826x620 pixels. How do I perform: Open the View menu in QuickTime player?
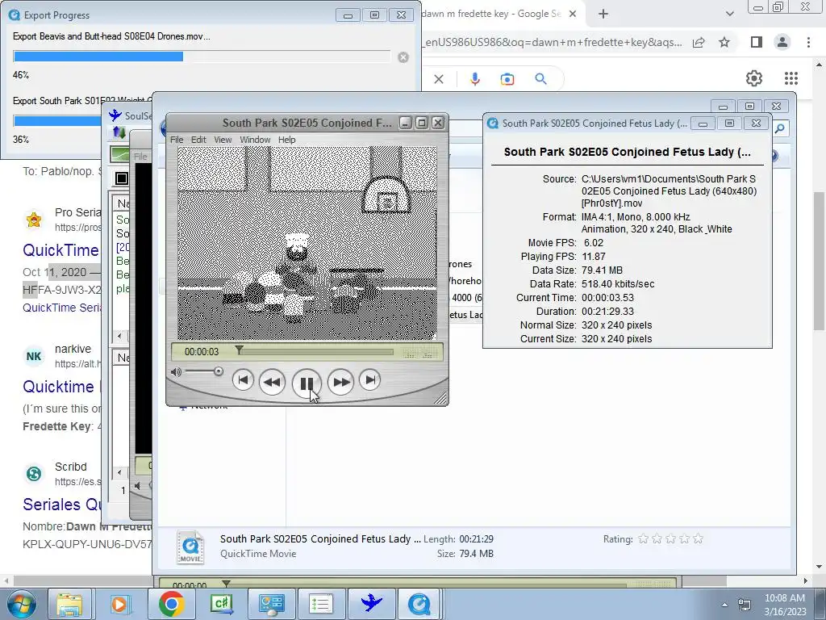223,140
